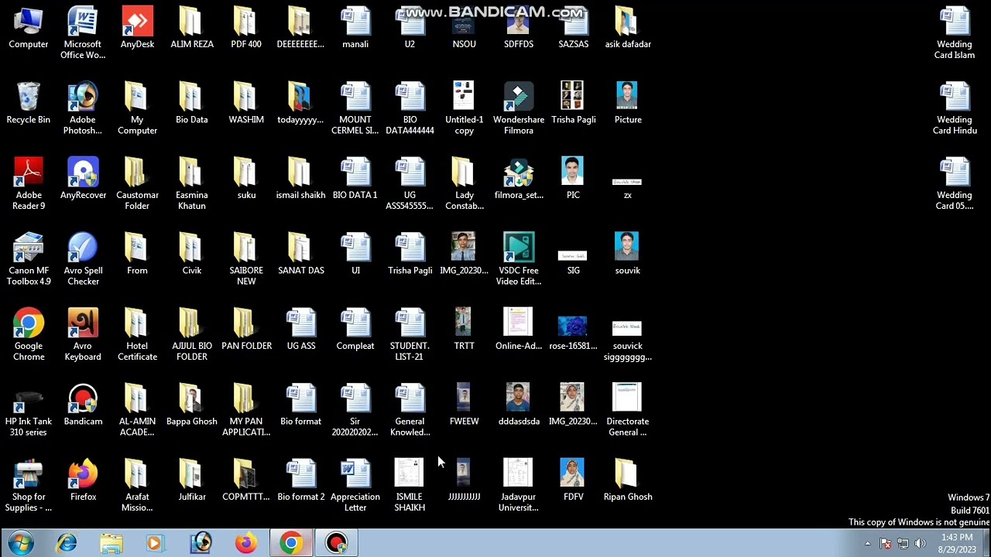Image resolution: width=991 pixels, height=557 pixels.
Task: Select the Ripan Ghosh folder
Action: tap(628, 480)
